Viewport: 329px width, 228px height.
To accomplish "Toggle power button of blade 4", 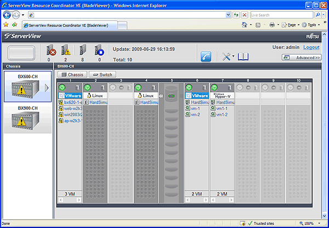I will tap(138, 87).
